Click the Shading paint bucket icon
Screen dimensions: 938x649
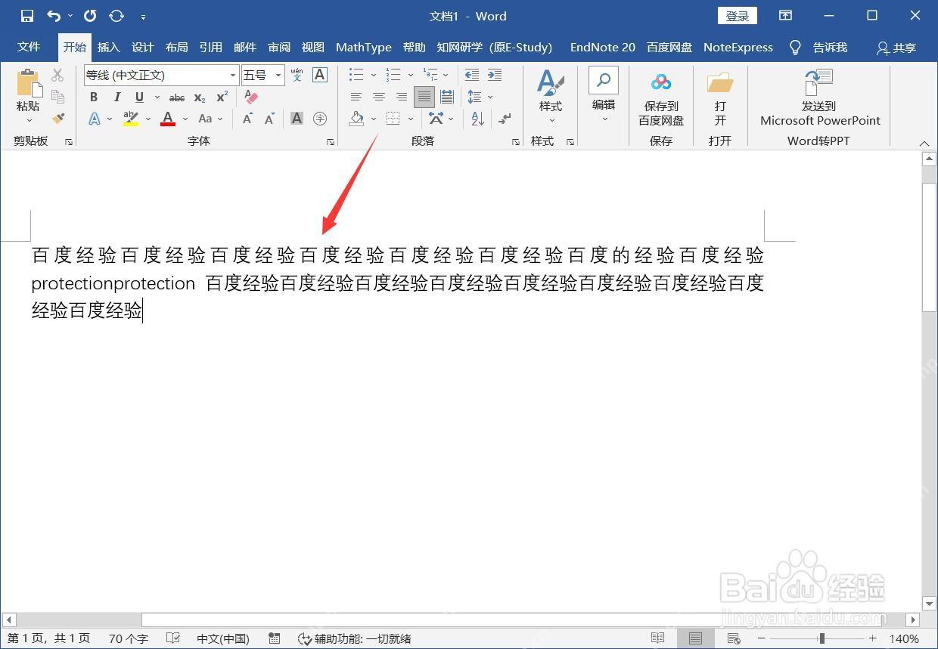pyautogui.click(x=356, y=119)
